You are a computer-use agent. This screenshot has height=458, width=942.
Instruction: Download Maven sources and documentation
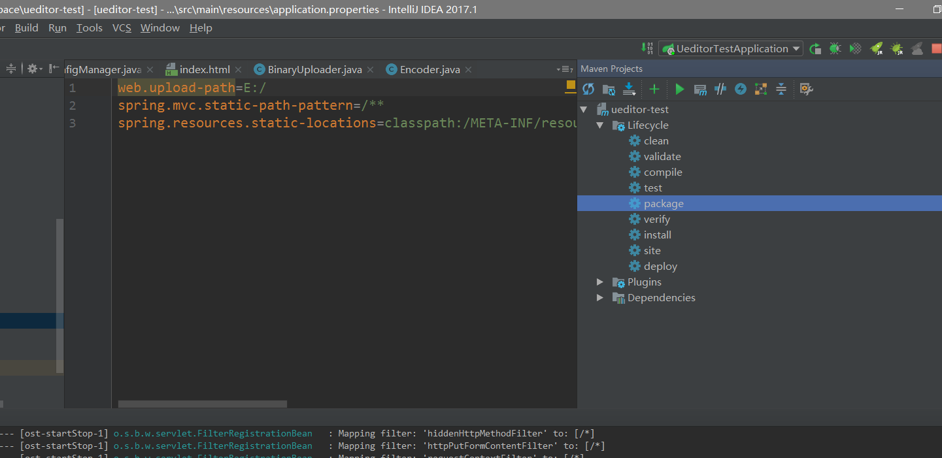click(630, 89)
